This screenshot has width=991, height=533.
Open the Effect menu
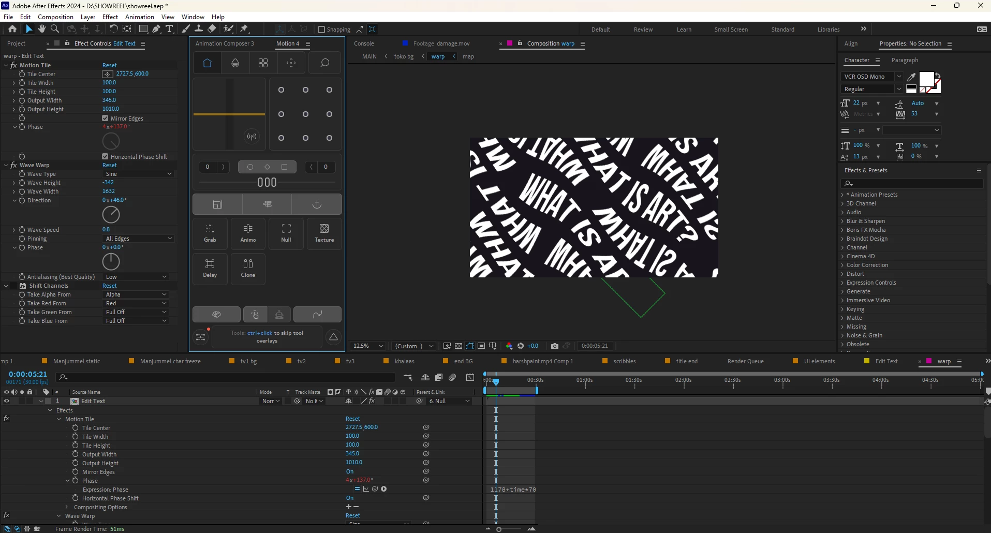[x=110, y=17]
